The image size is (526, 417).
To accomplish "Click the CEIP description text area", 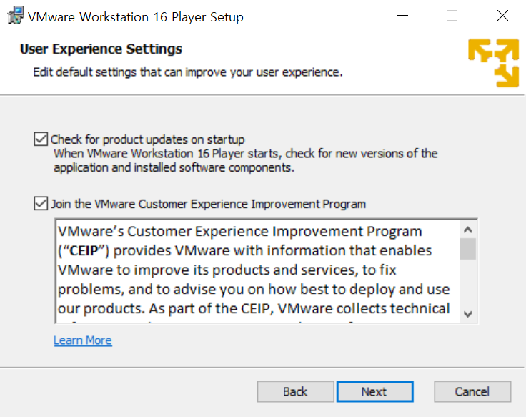I will coord(257,271).
